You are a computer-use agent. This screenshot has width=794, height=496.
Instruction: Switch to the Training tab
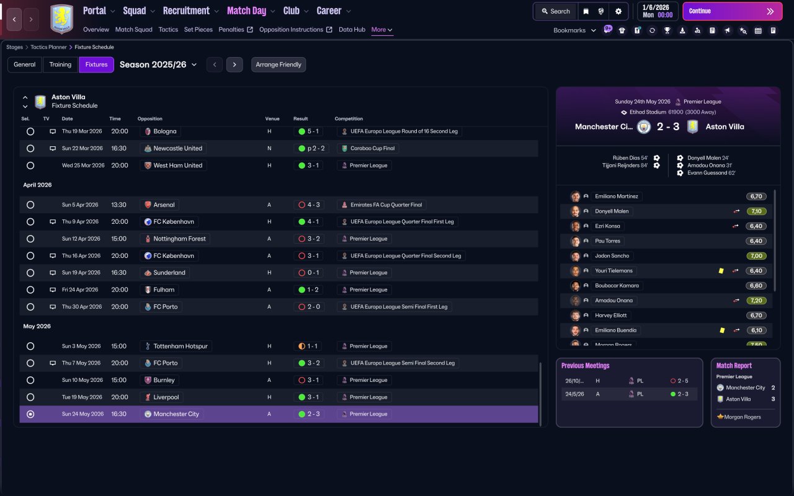60,64
